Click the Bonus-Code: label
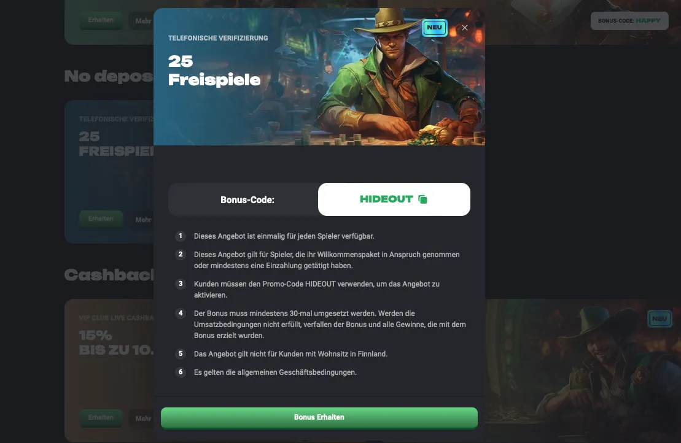 [247, 200]
